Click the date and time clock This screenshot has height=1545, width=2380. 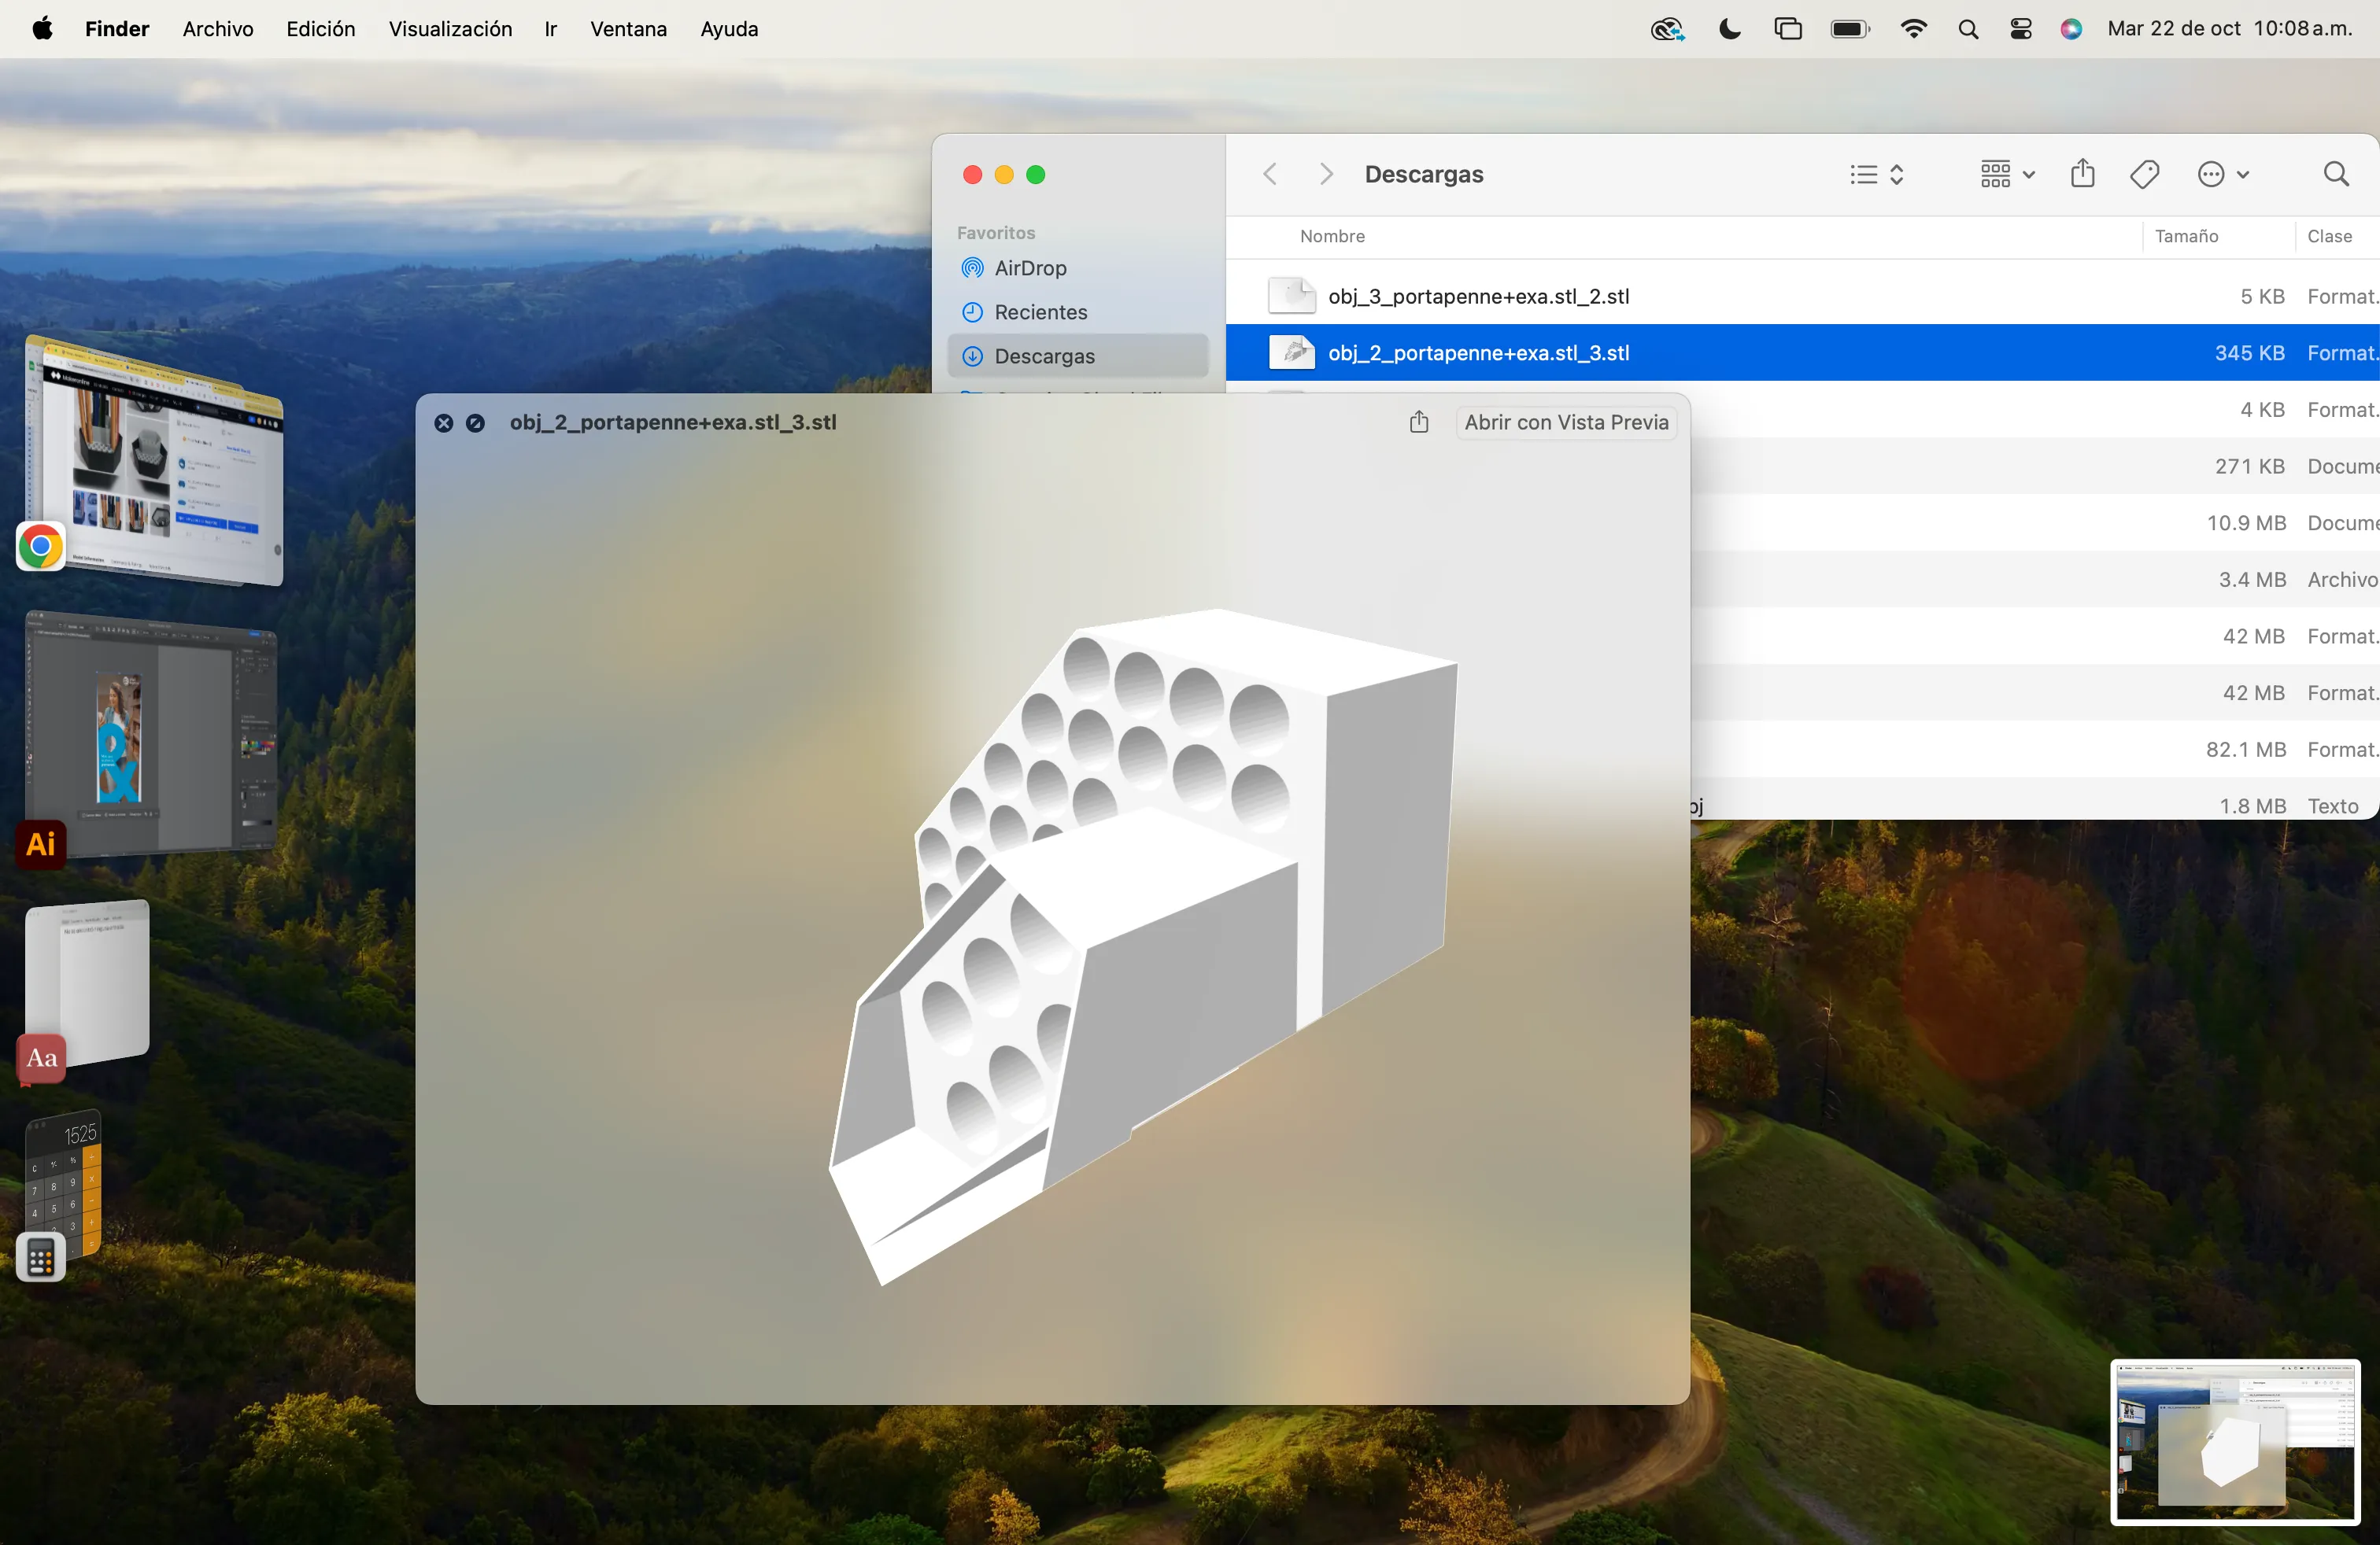[x=2230, y=29]
